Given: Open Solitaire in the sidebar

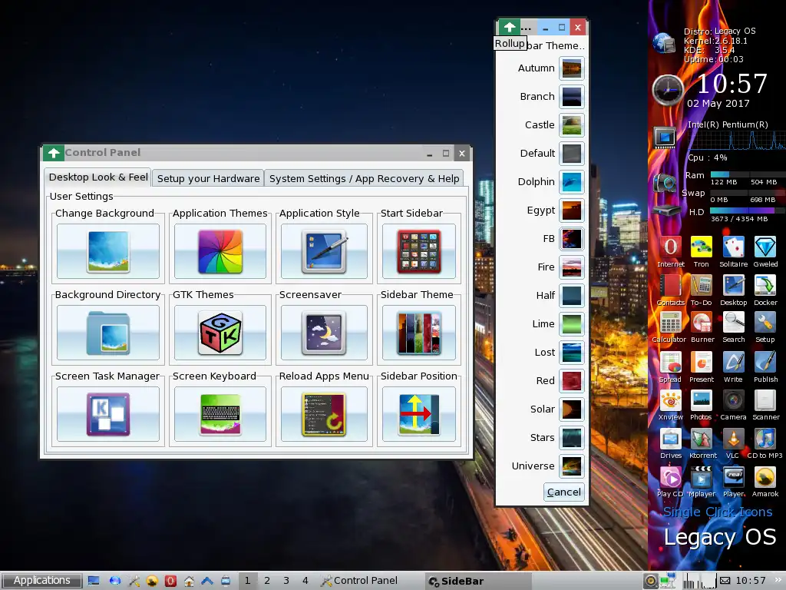Looking at the screenshot, I should [733, 247].
